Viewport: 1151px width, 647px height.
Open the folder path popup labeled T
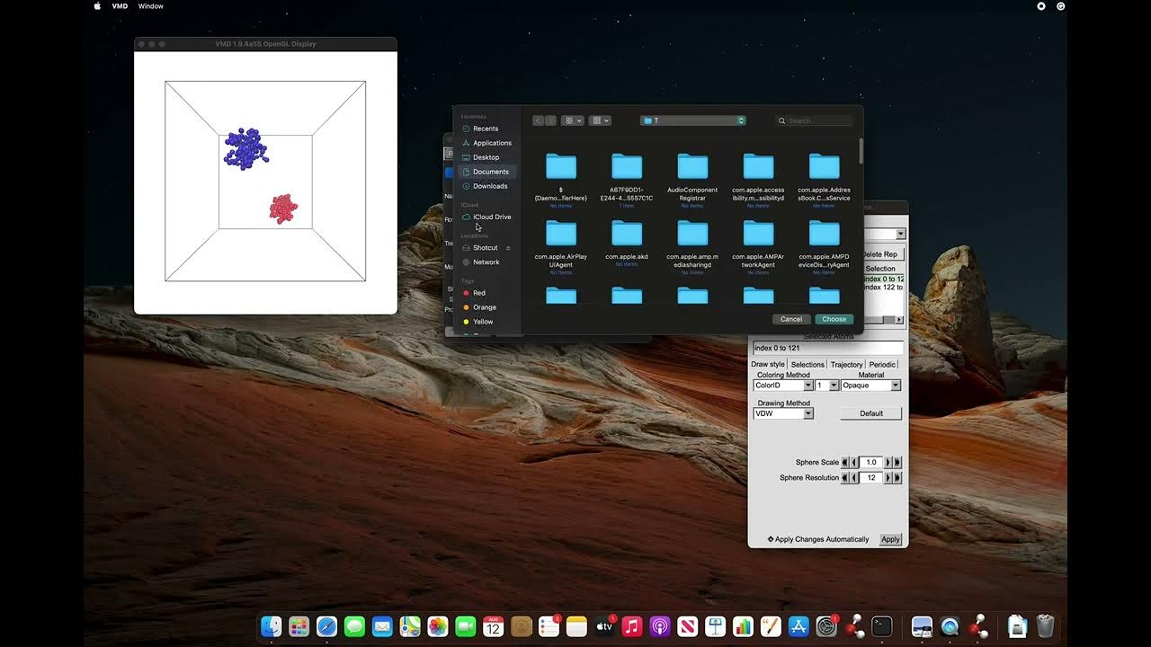click(693, 120)
